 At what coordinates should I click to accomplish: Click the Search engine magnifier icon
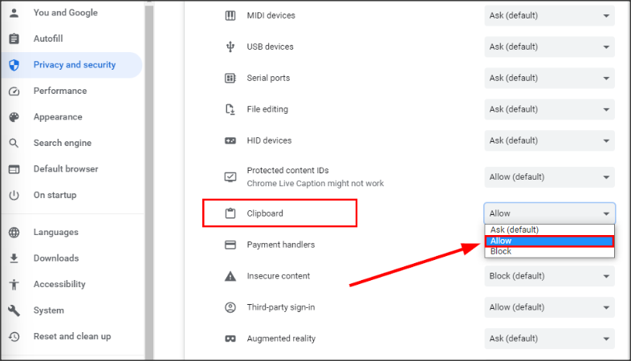(14, 143)
